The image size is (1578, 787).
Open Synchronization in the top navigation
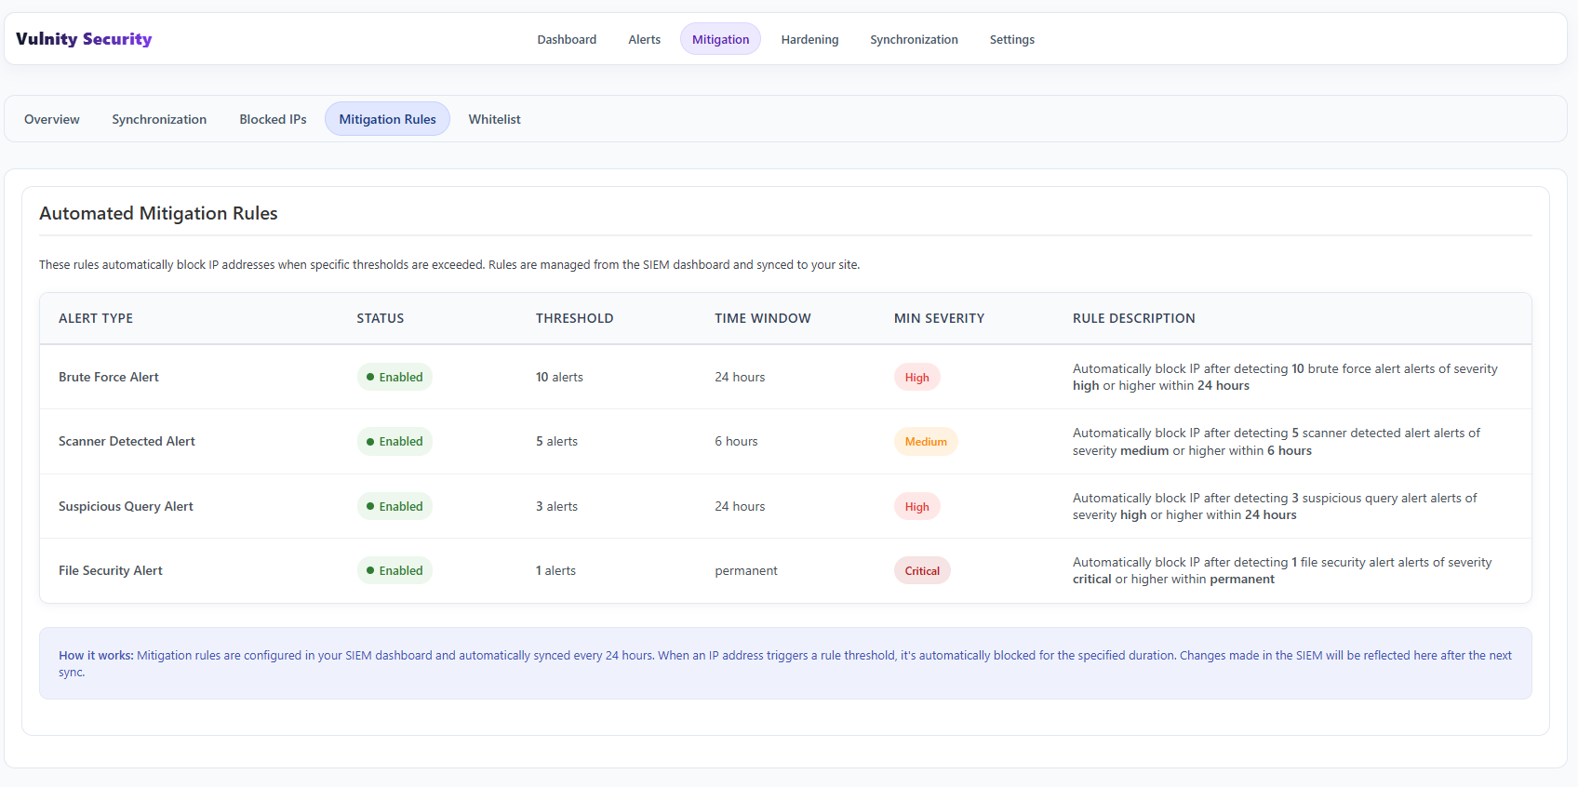coord(914,39)
